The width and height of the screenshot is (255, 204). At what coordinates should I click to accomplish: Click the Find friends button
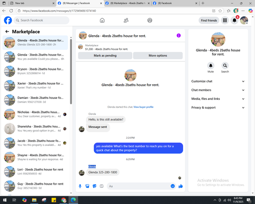(x=209, y=20)
